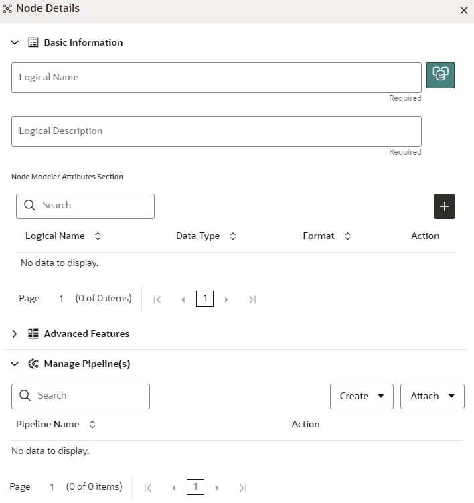The image size is (474, 503).
Task: Collapse the Manage Pipeline(s) section
Action: click(15, 365)
